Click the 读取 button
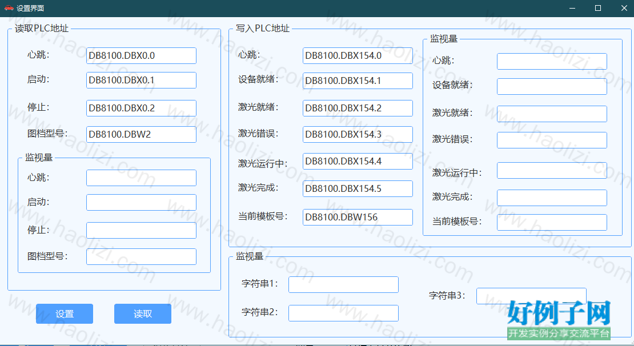634x346 pixels. pyautogui.click(x=143, y=313)
